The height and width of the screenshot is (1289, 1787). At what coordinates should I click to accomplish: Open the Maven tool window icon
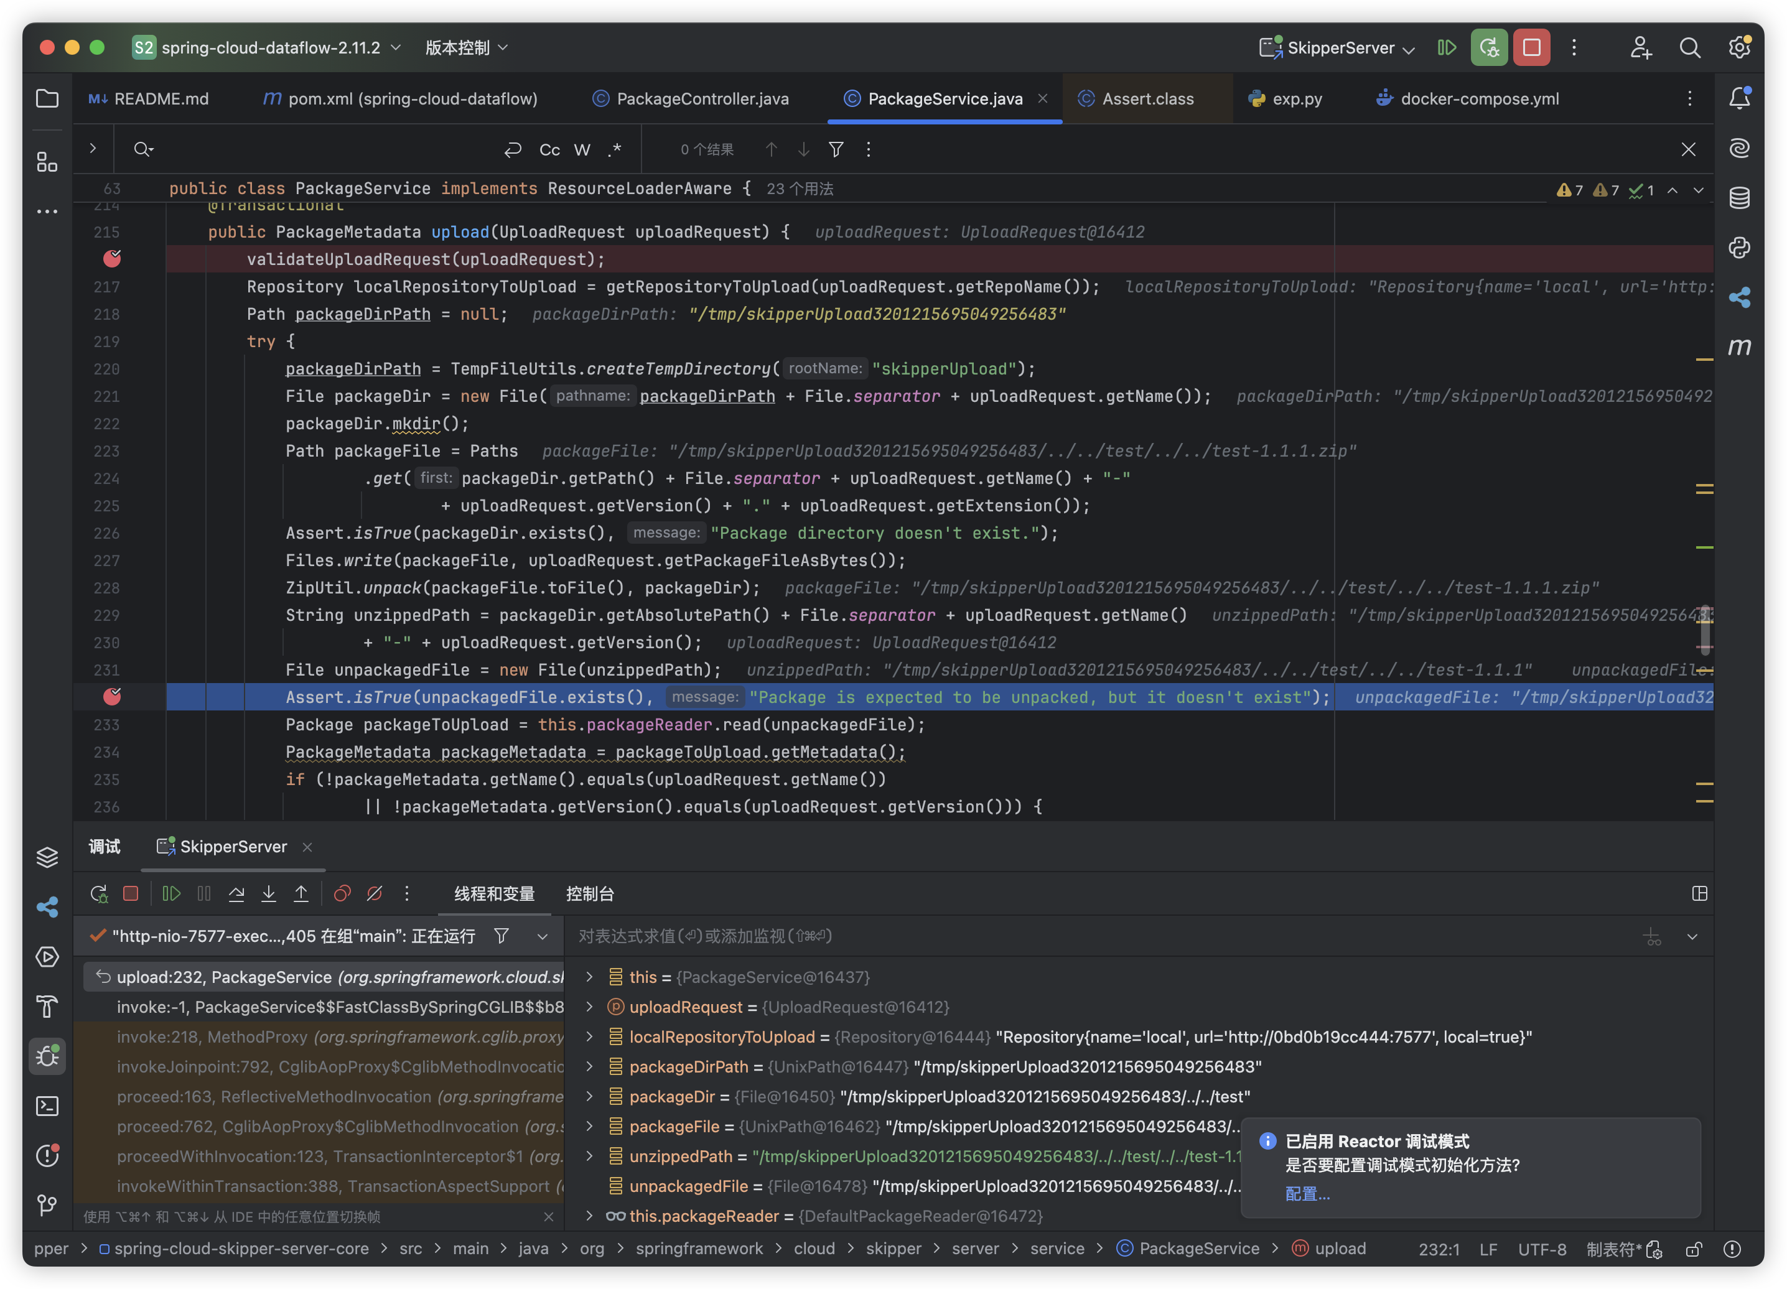coord(1740,346)
